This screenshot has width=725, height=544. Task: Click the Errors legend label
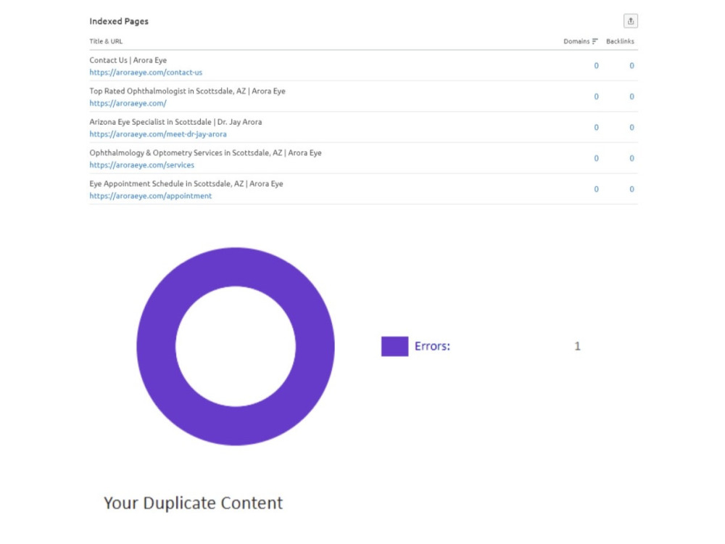pyautogui.click(x=432, y=346)
